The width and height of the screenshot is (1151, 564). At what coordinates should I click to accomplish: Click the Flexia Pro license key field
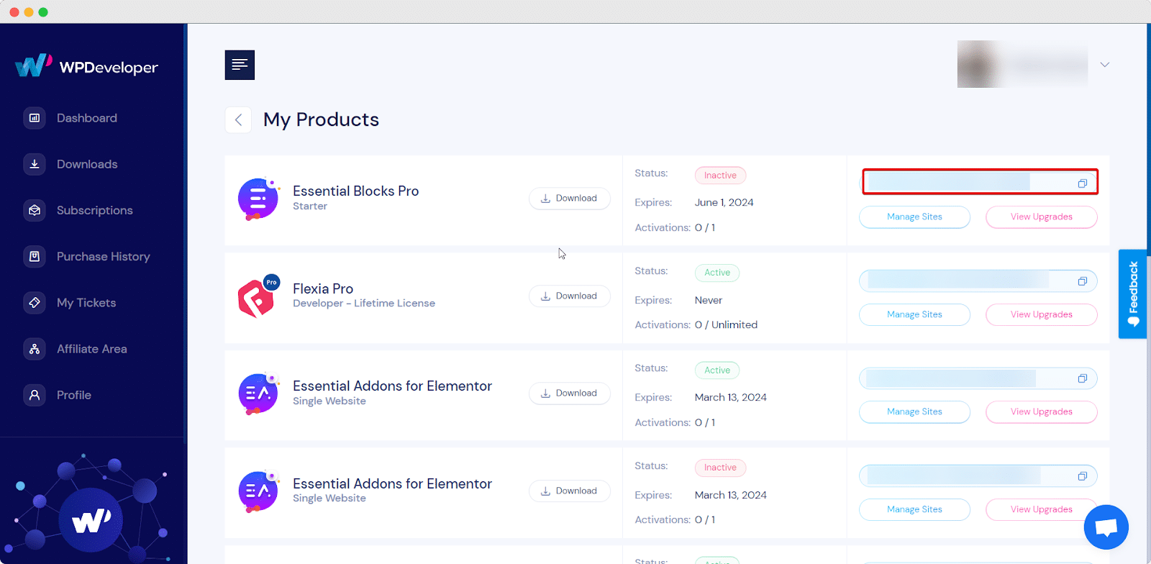(978, 281)
